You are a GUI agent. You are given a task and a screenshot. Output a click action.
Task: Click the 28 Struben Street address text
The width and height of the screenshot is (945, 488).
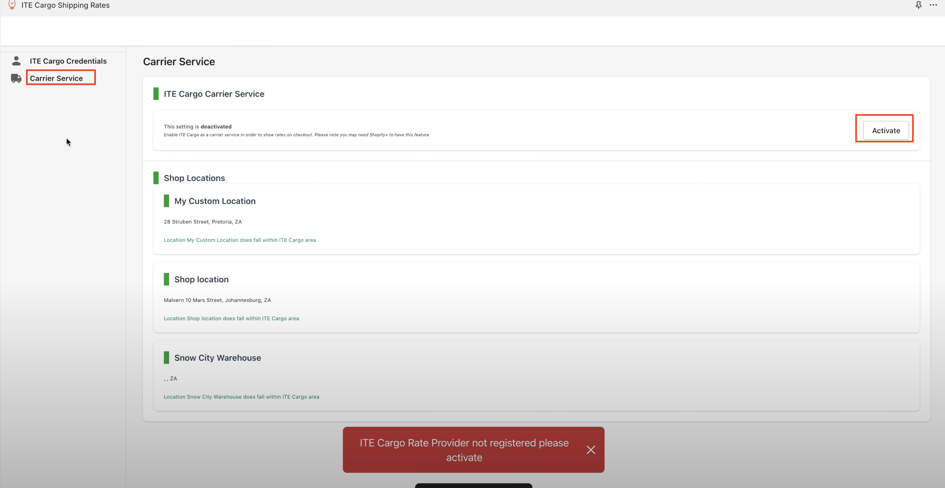tap(203, 222)
